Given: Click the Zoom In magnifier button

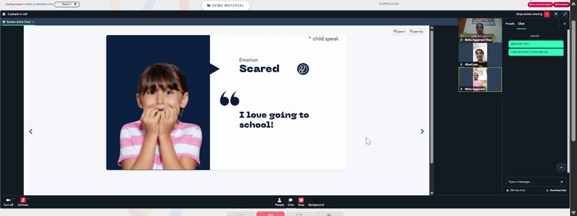Looking at the screenshot, I should click(399, 32).
